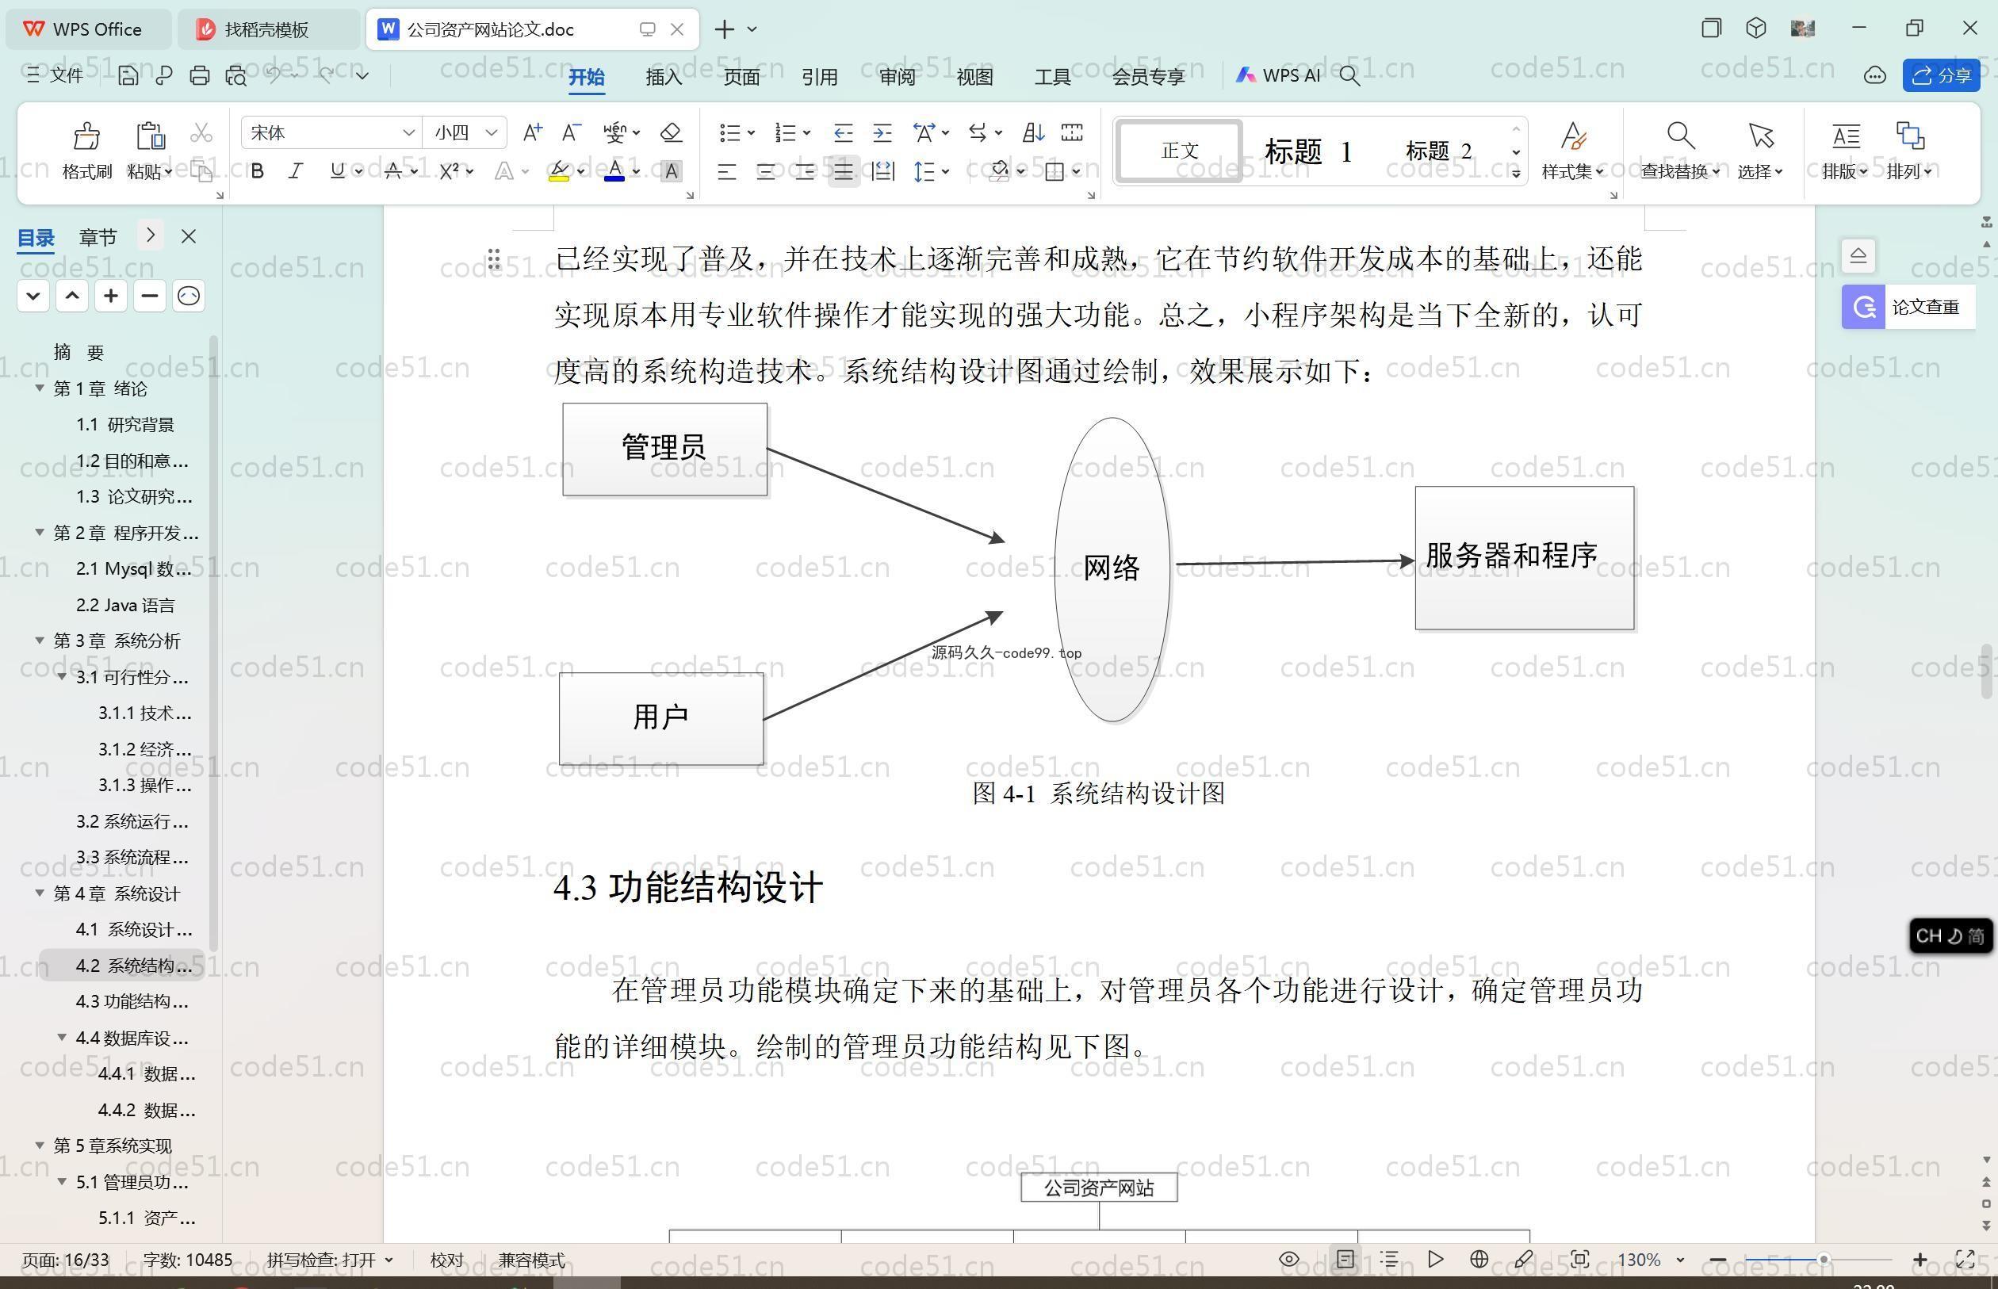This screenshot has width=1998, height=1289.
Task: Click the Center Align icon
Action: coord(765,171)
